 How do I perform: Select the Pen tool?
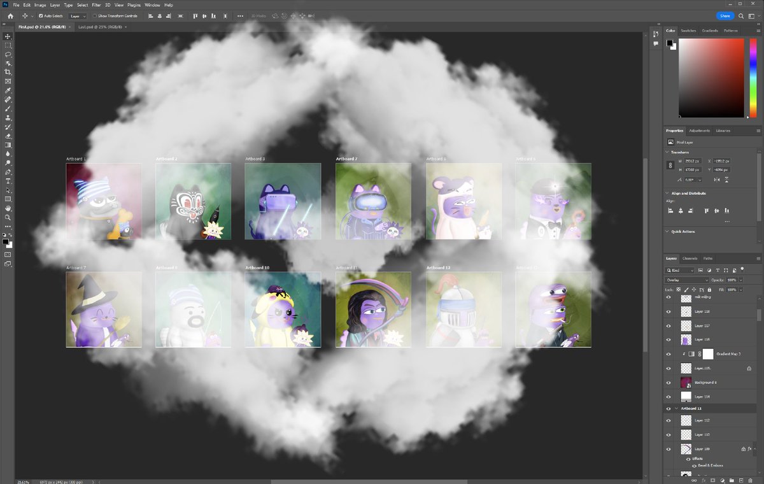8,172
